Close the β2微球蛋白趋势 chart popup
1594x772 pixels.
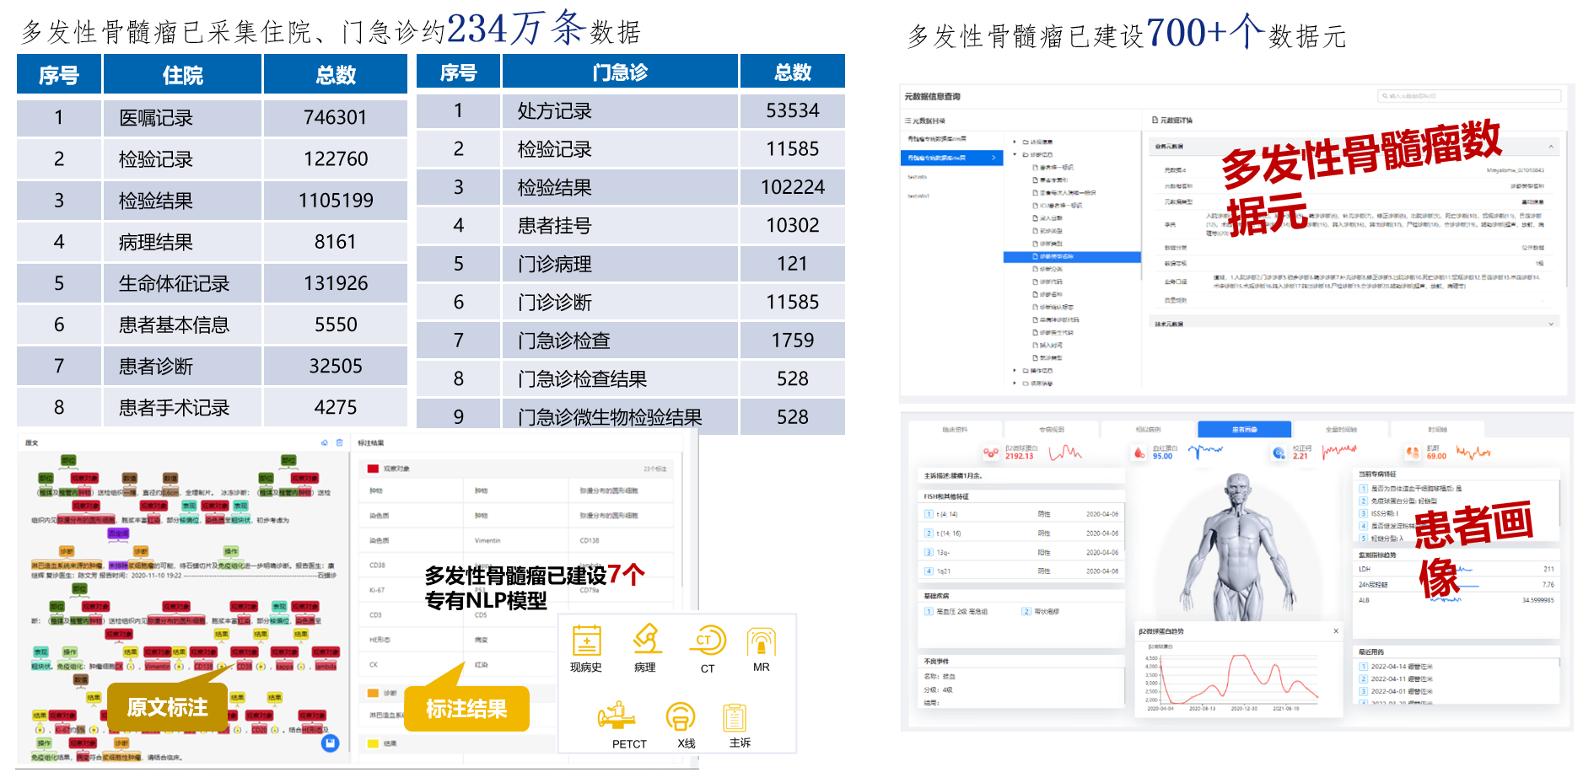pyautogui.click(x=1336, y=631)
